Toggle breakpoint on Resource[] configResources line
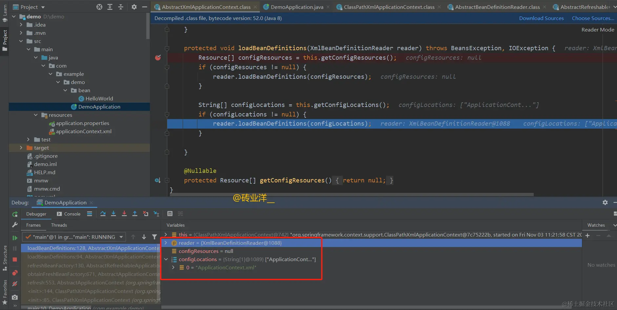617x310 pixels. [x=158, y=58]
